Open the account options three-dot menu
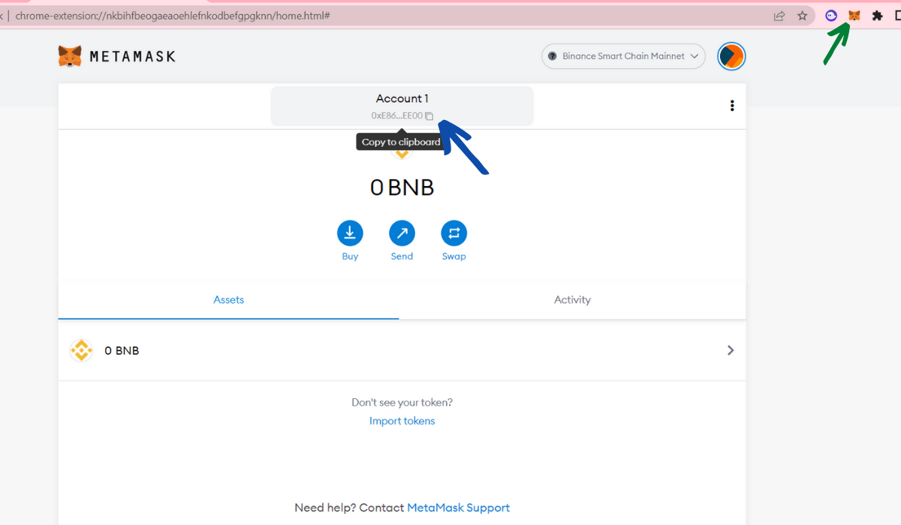The image size is (901, 525). (732, 106)
